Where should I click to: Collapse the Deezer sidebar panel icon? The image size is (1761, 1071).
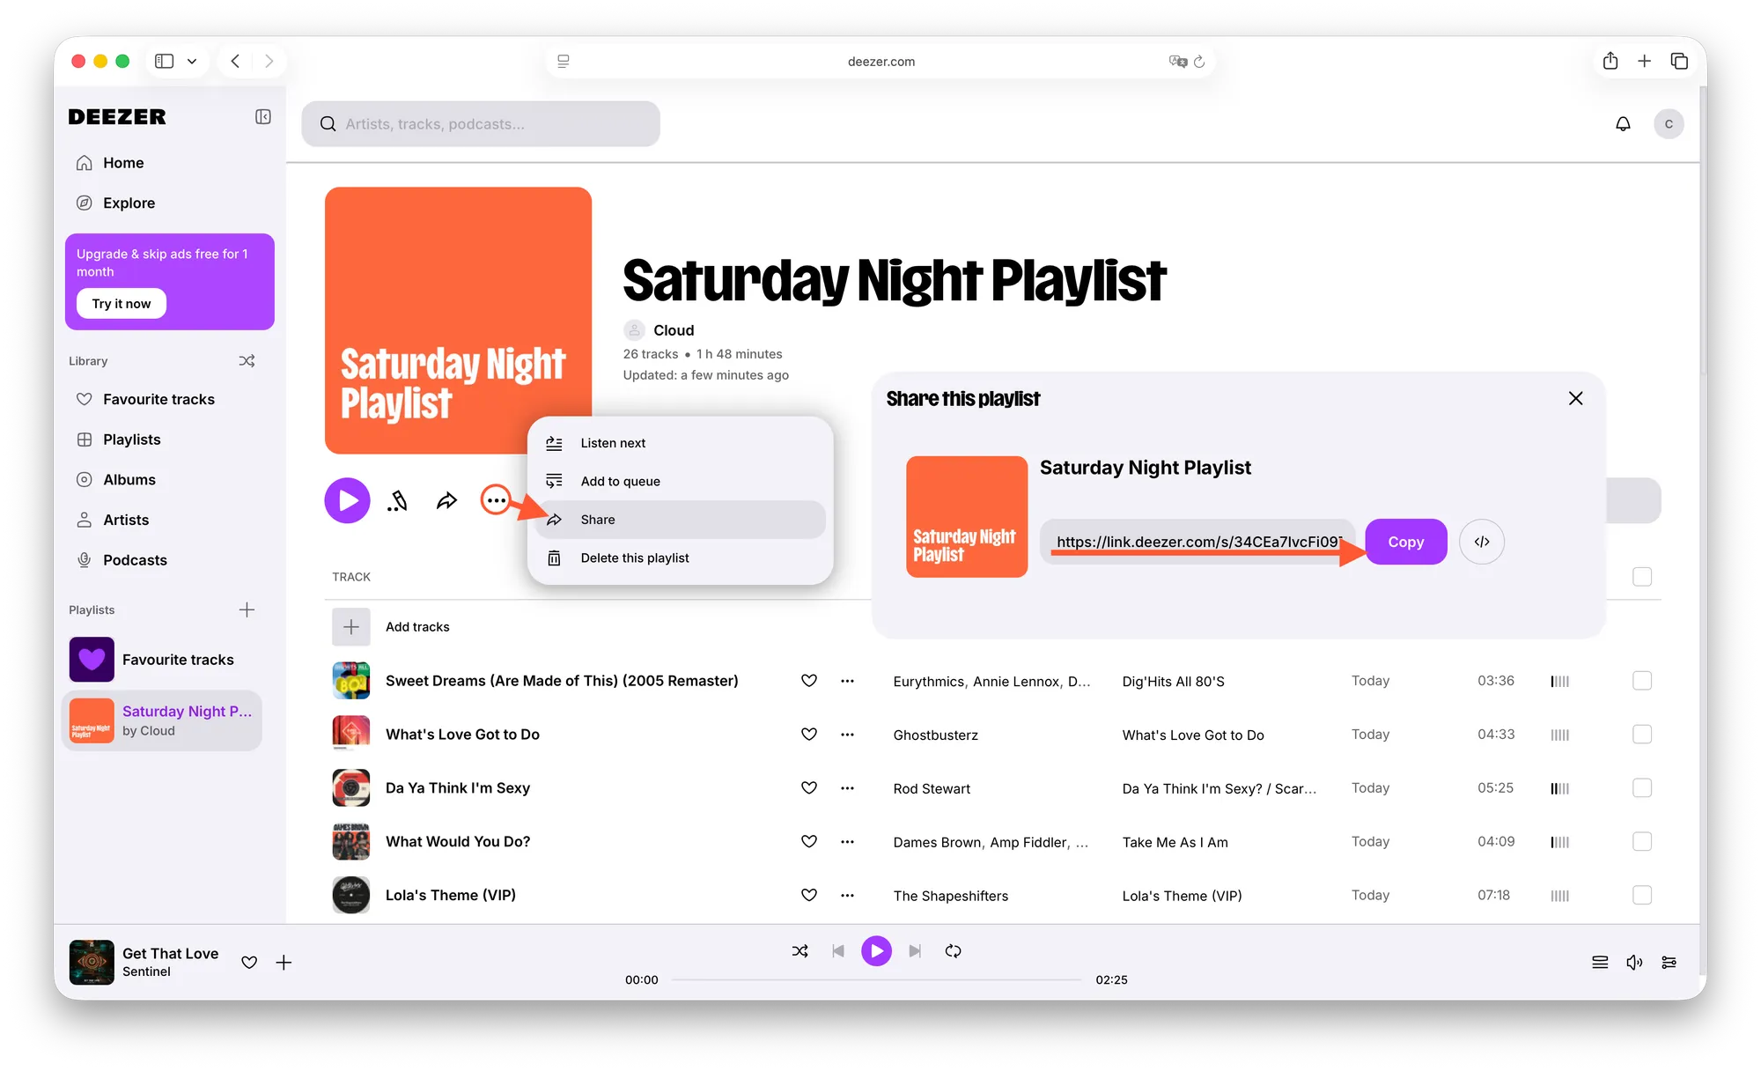coord(262,117)
